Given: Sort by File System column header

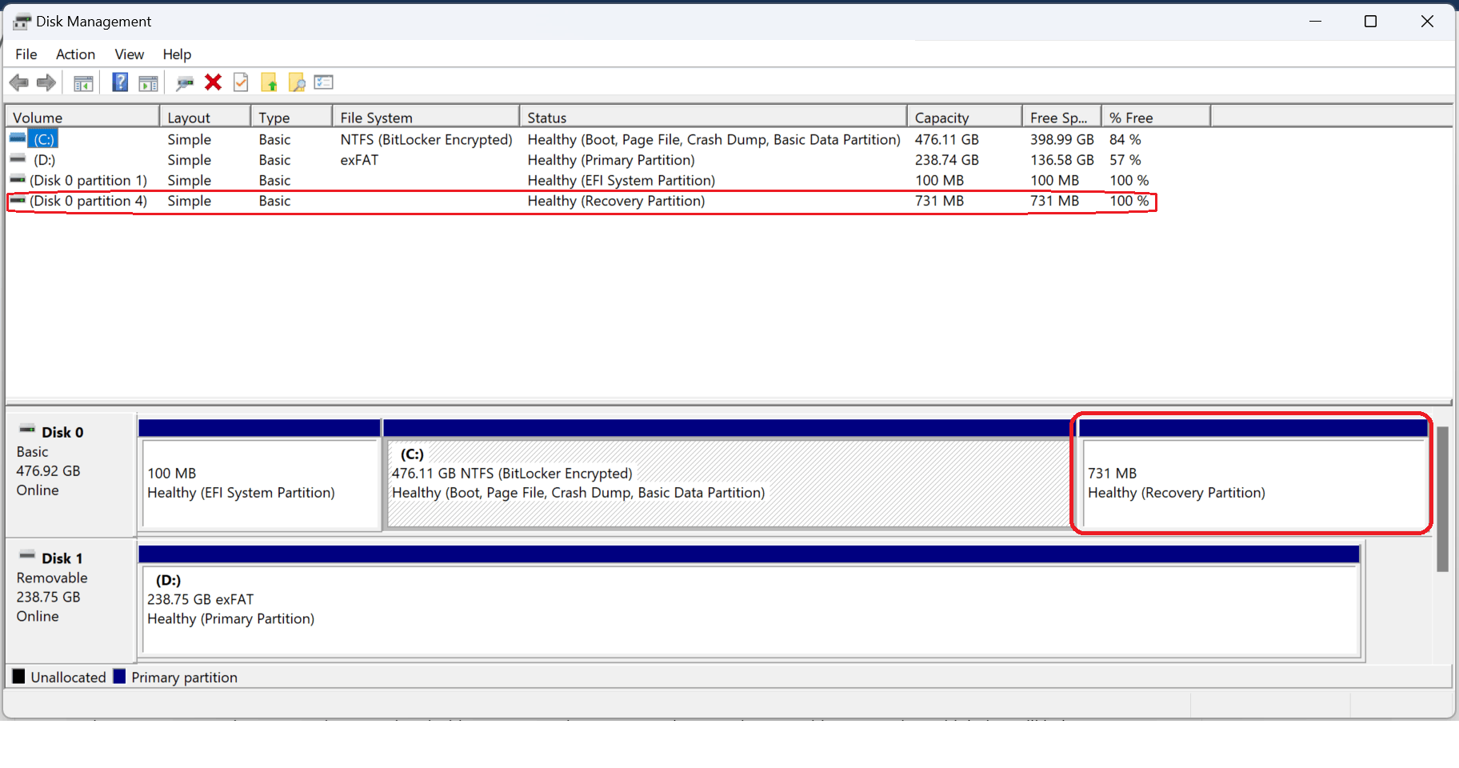Looking at the screenshot, I should click(x=426, y=117).
